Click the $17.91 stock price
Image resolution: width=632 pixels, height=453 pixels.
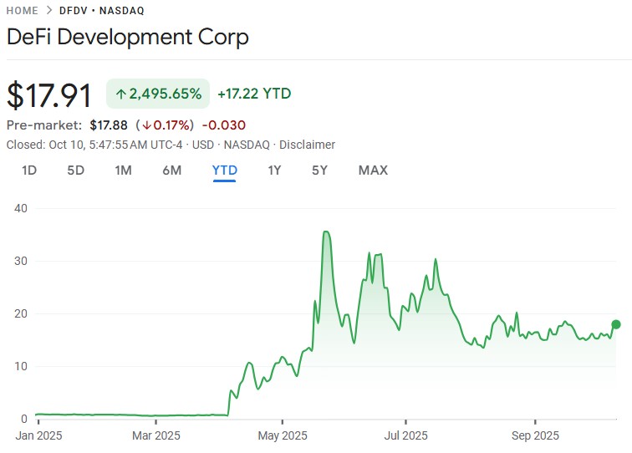(49, 95)
